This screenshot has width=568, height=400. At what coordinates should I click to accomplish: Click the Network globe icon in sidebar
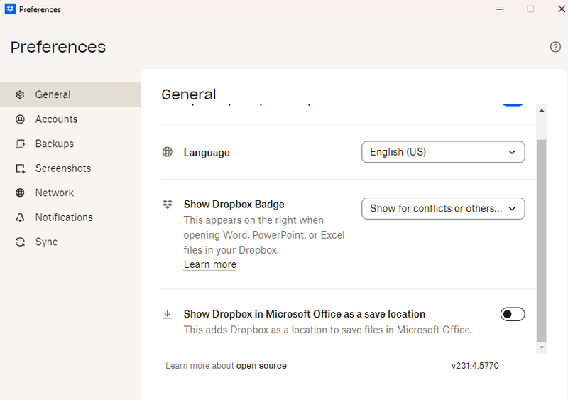[x=21, y=193]
